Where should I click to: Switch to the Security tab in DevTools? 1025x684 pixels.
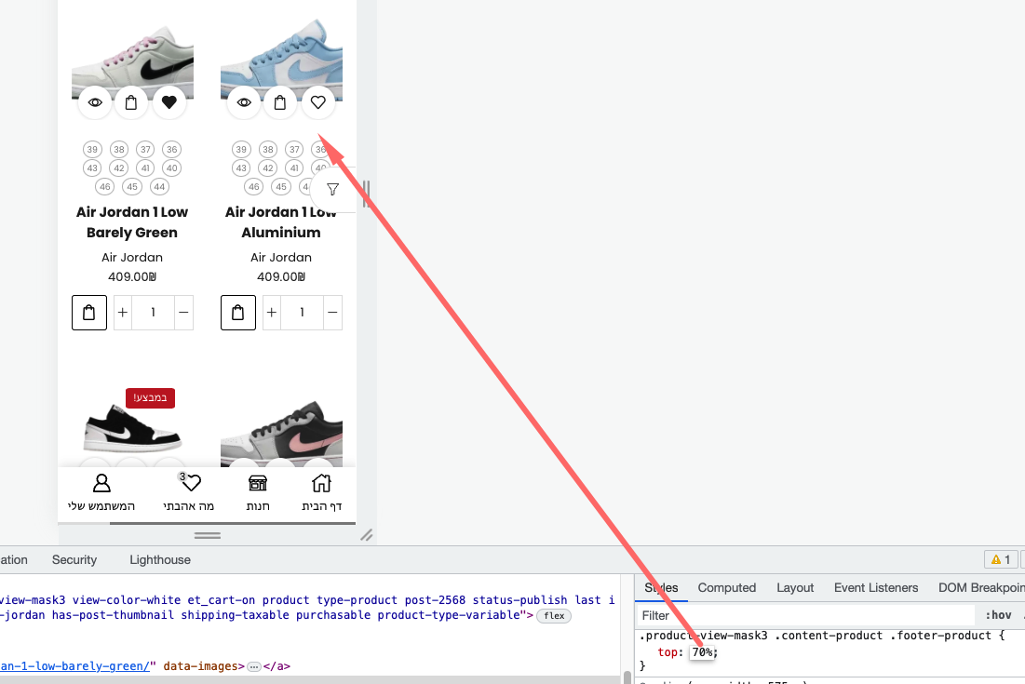(74, 560)
